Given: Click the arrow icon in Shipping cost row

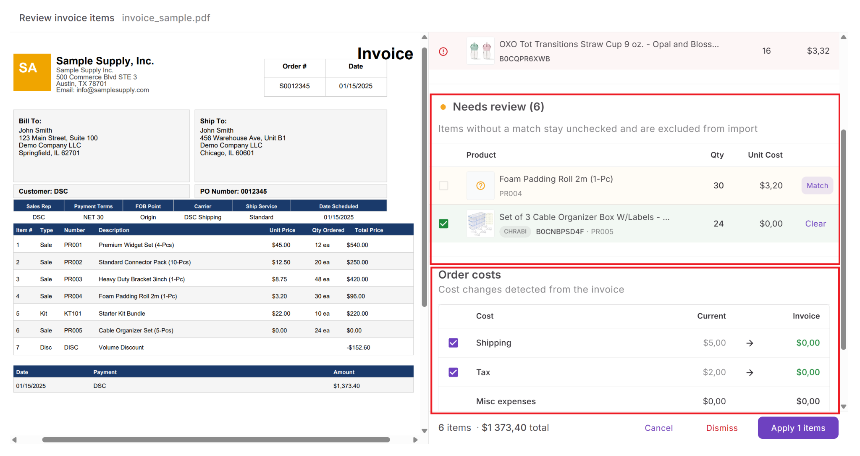Looking at the screenshot, I should [750, 343].
